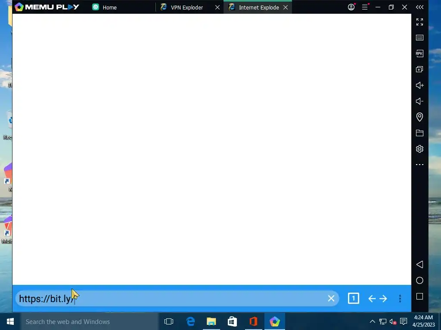Viewport: 441px width, 330px height.
Task: Open MEmu settings gear
Action: (x=419, y=149)
